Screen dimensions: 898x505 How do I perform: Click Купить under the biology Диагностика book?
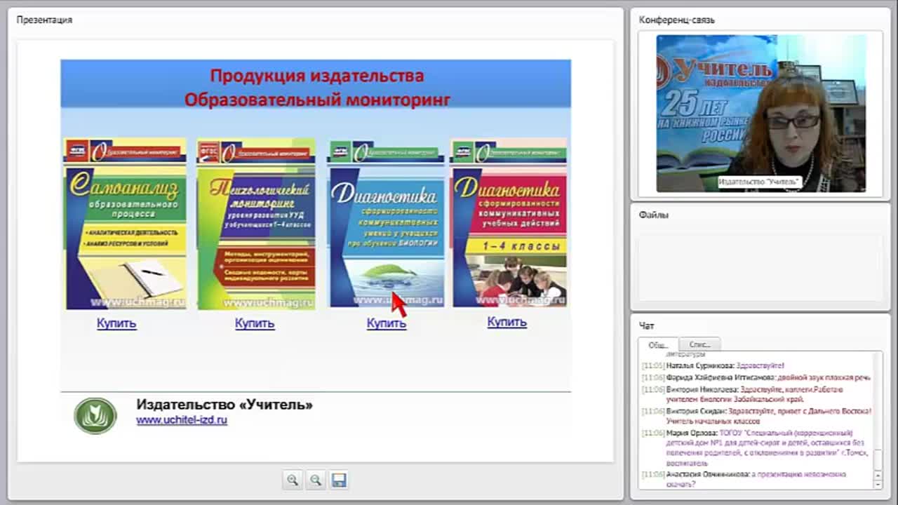[x=387, y=323]
